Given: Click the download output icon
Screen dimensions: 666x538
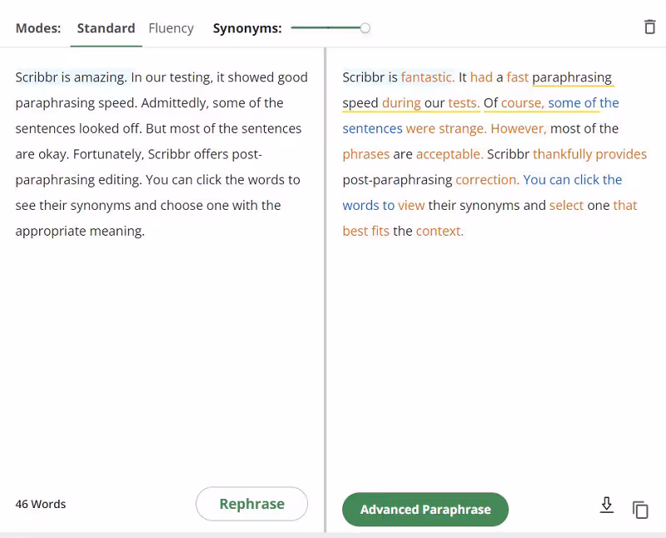Looking at the screenshot, I should tap(607, 505).
